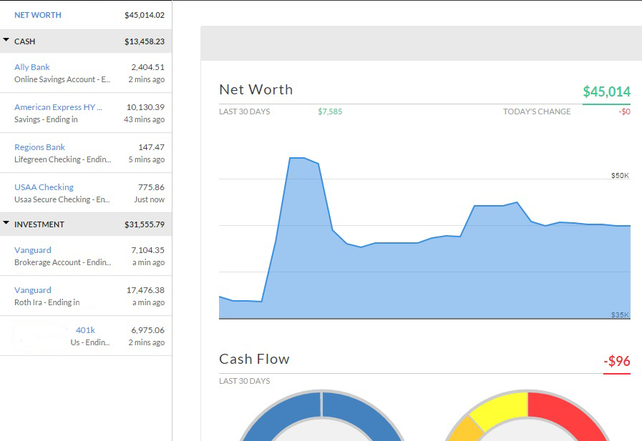Click the -$96 cash flow total
The height and width of the screenshot is (441, 642).
pyautogui.click(x=617, y=361)
